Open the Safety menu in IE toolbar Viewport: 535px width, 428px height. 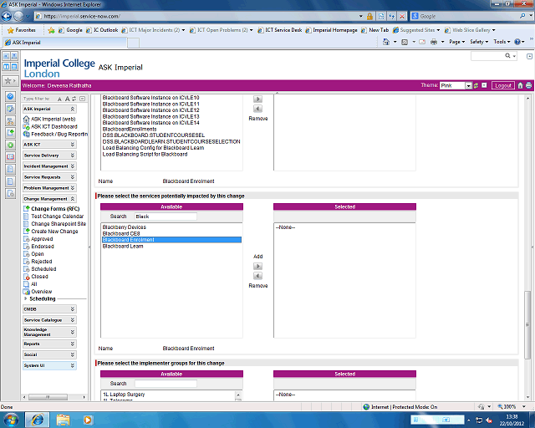pos(478,42)
